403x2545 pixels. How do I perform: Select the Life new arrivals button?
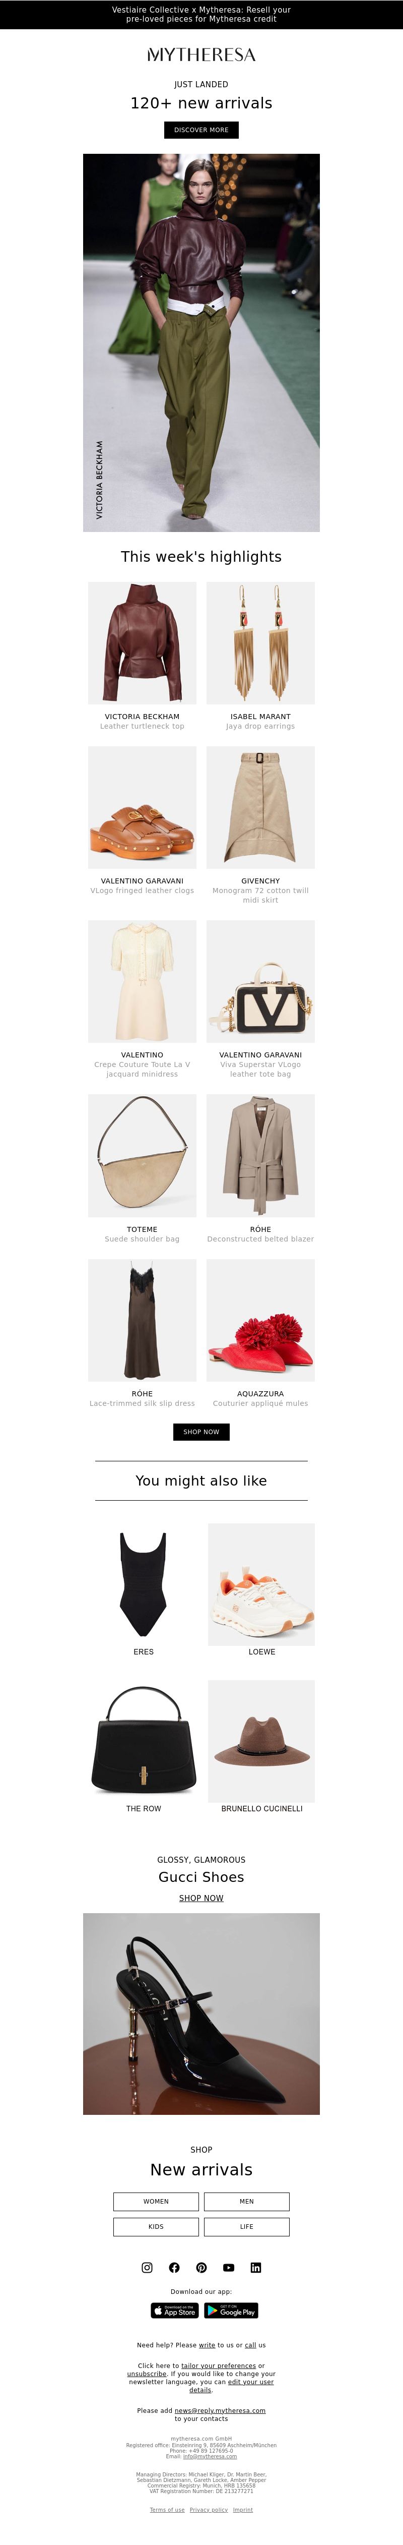(x=247, y=2227)
